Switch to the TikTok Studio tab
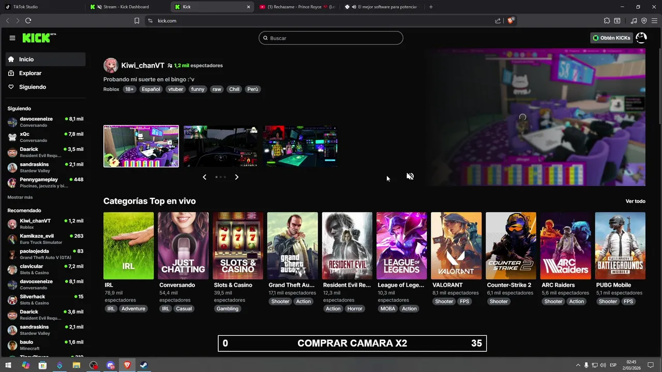 coord(43,7)
